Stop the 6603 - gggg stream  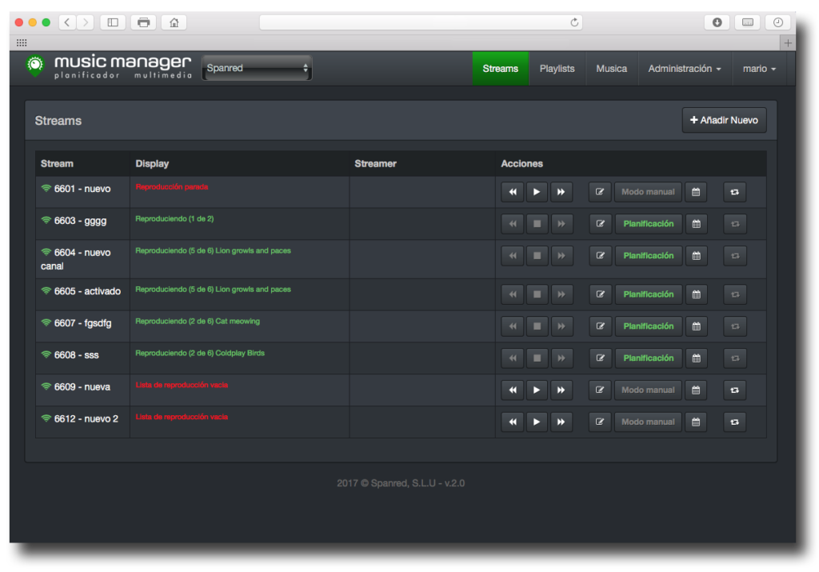537,224
